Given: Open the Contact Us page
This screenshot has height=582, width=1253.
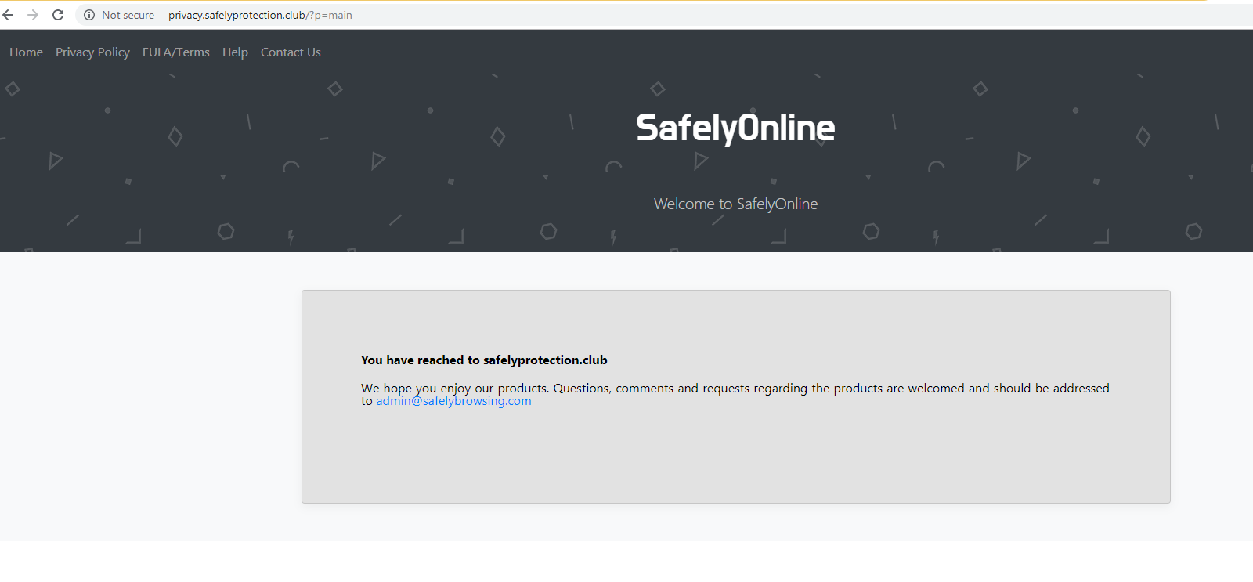Looking at the screenshot, I should pyautogui.click(x=291, y=52).
